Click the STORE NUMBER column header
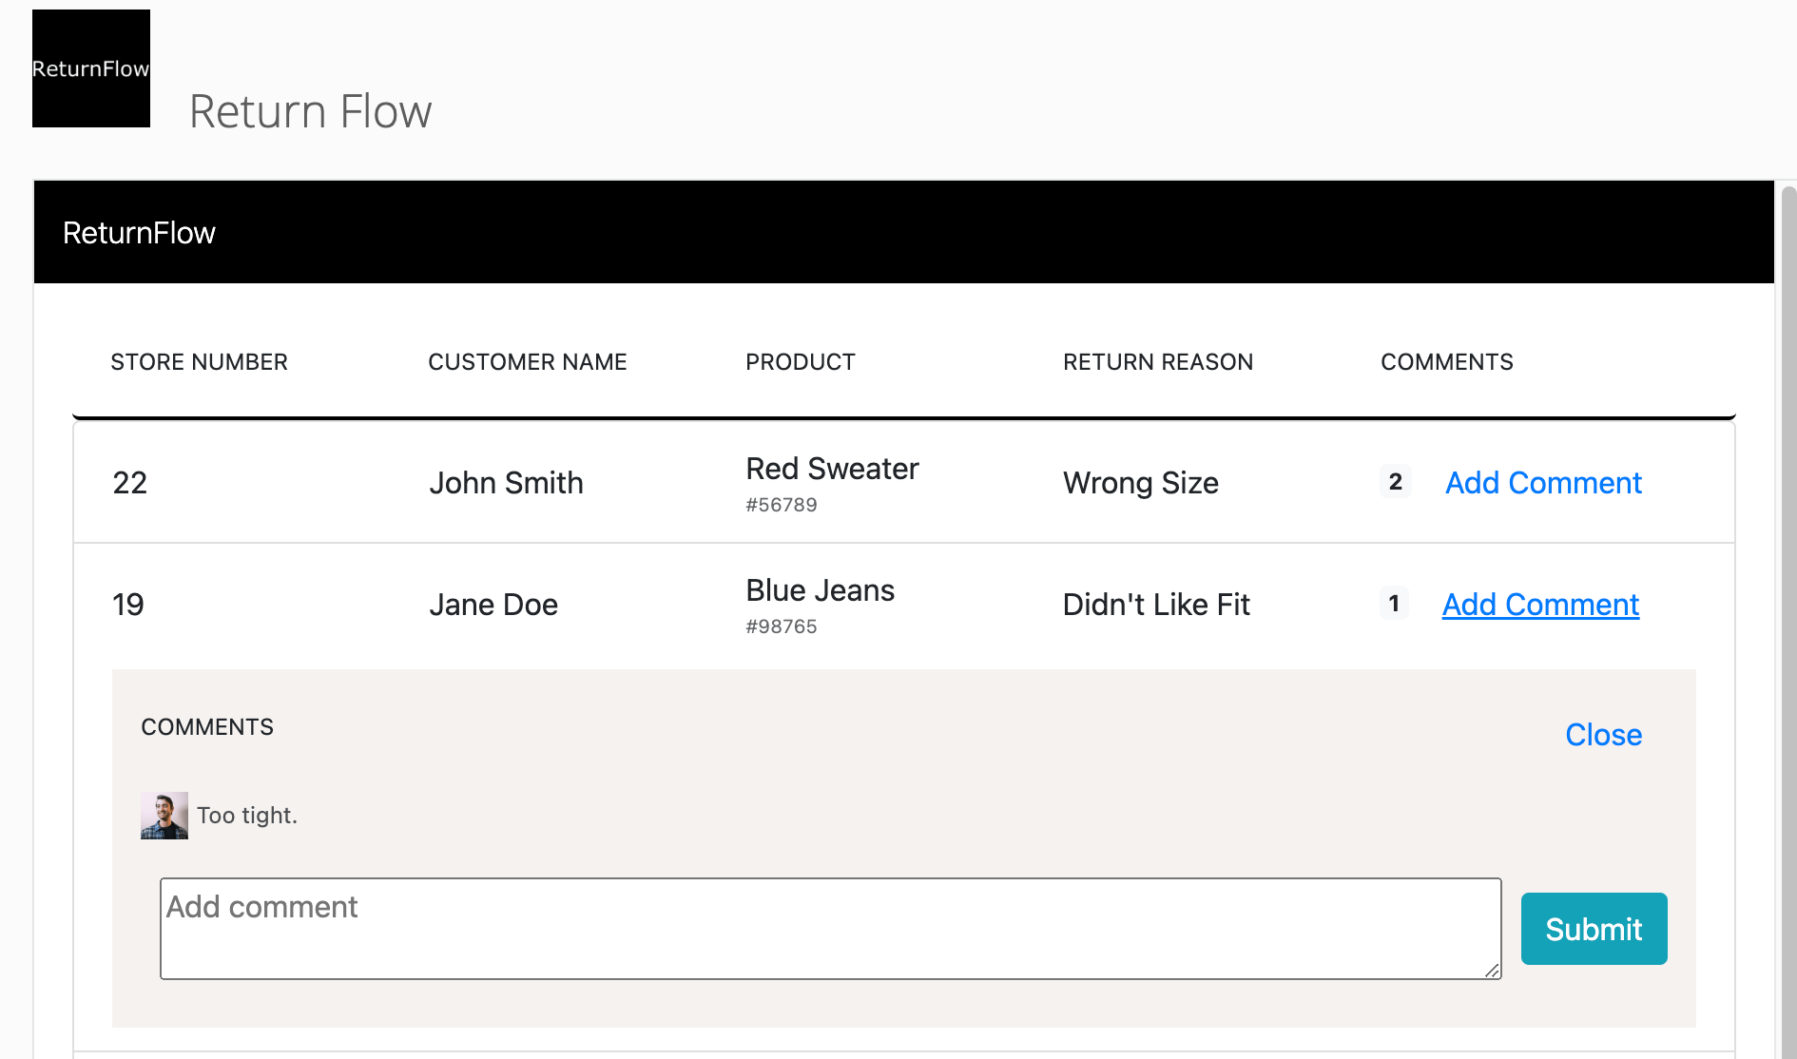The height and width of the screenshot is (1059, 1797). 199,362
